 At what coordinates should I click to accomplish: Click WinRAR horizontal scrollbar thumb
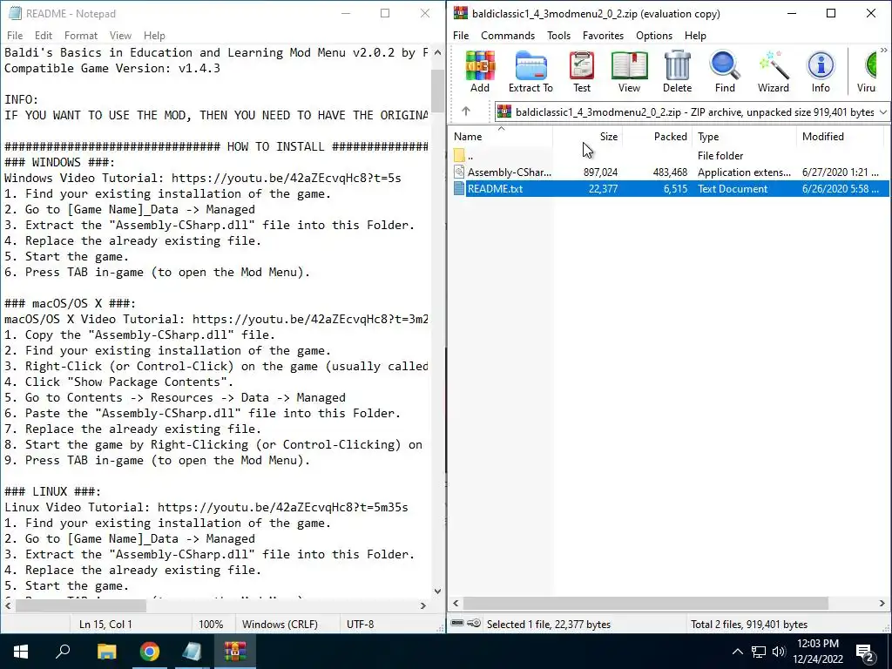coord(645,603)
